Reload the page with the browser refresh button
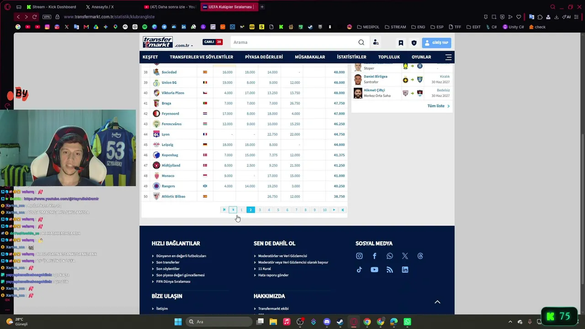 [x=34, y=17]
